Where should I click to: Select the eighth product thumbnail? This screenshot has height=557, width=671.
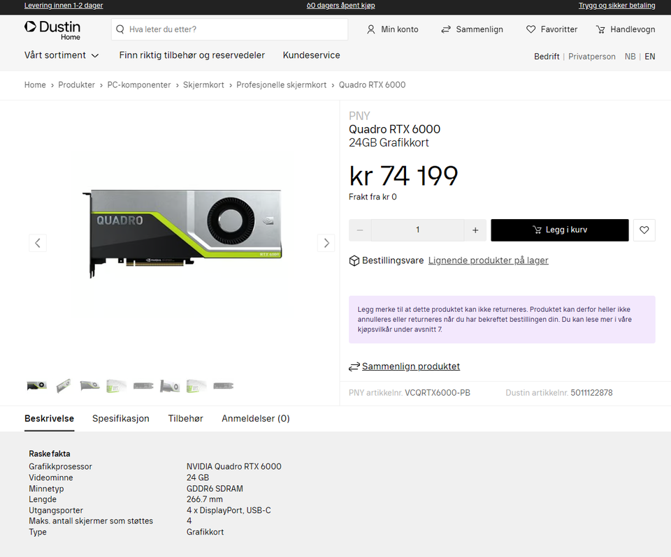[x=224, y=385]
